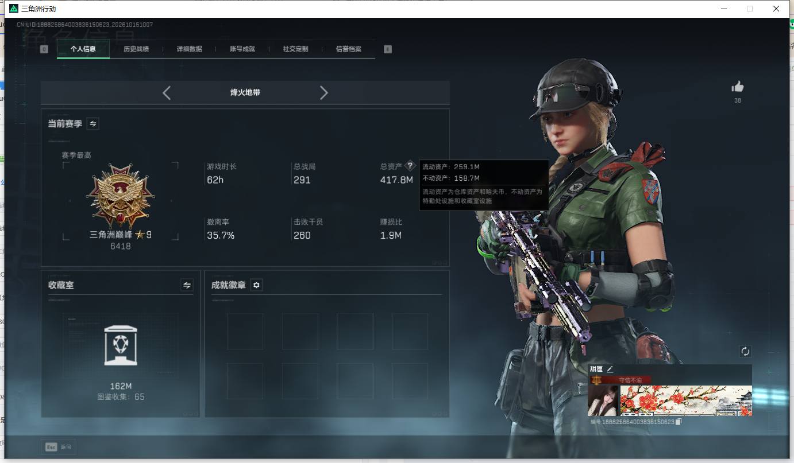Click the Esc 返回 button
The height and width of the screenshot is (463, 794).
point(58,447)
